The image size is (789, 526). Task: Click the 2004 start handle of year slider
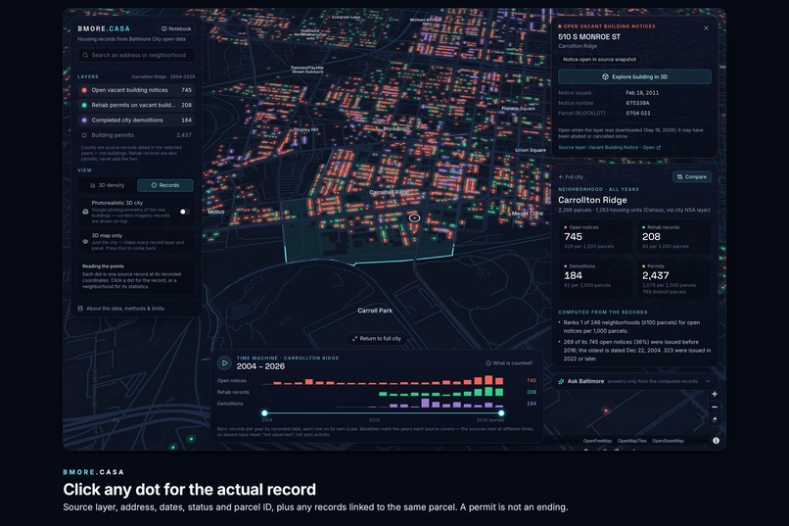[264, 413]
